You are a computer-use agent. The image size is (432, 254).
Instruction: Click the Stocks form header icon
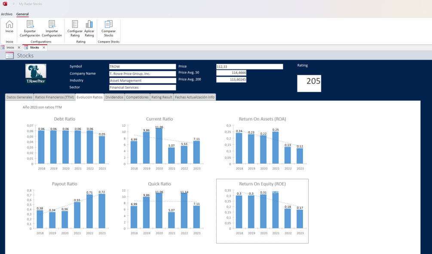[9, 55]
